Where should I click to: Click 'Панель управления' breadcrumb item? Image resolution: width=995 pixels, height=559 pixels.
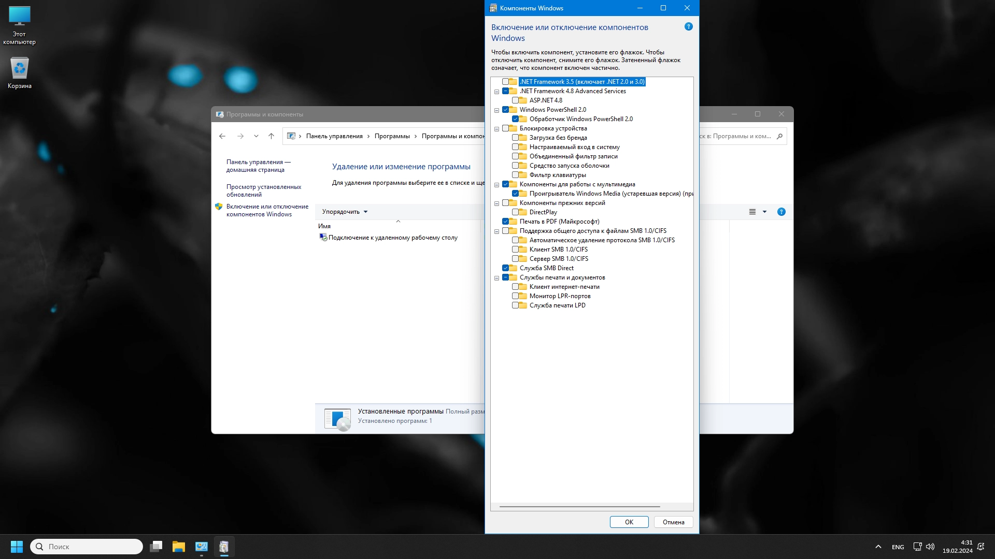click(x=334, y=136)
